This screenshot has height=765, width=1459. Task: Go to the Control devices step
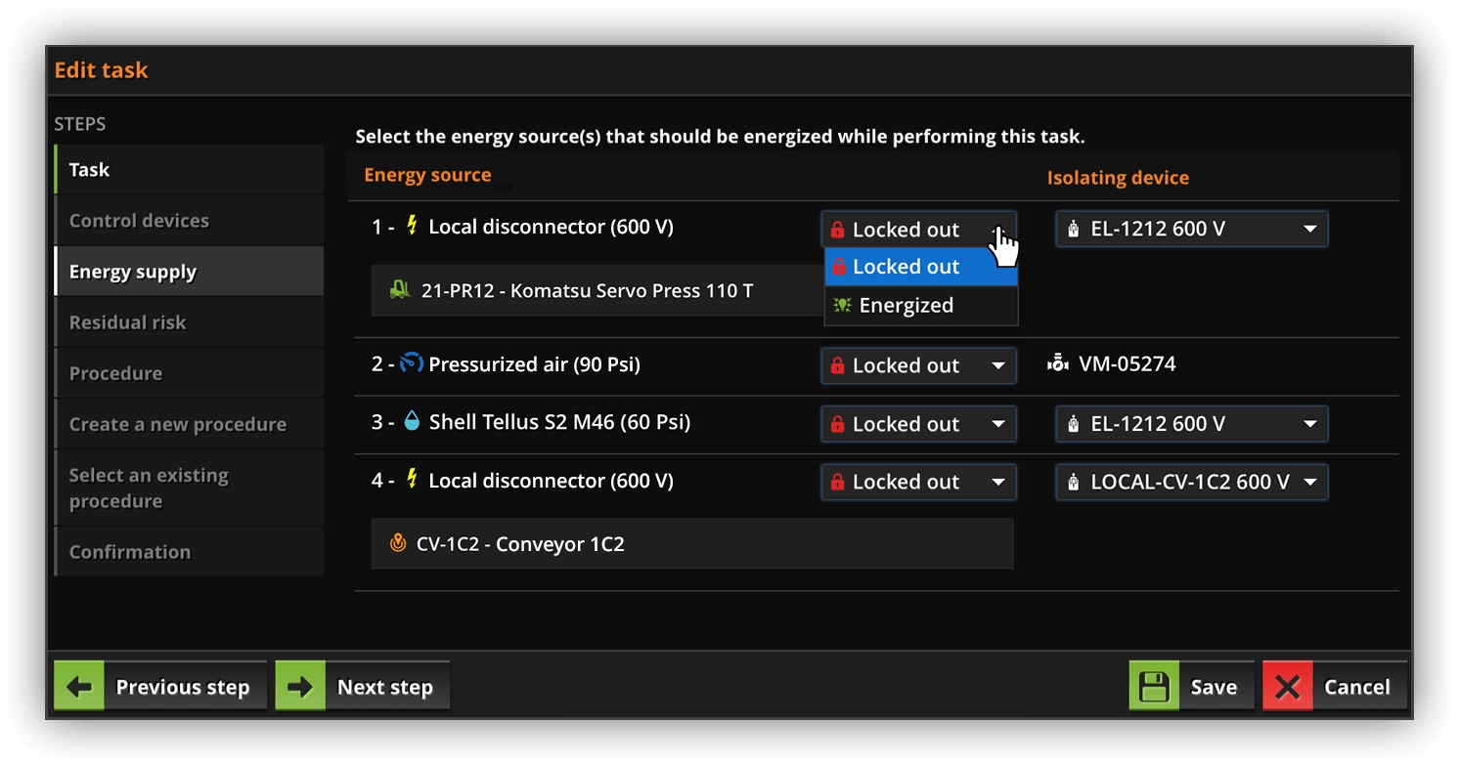pos(189,220)
